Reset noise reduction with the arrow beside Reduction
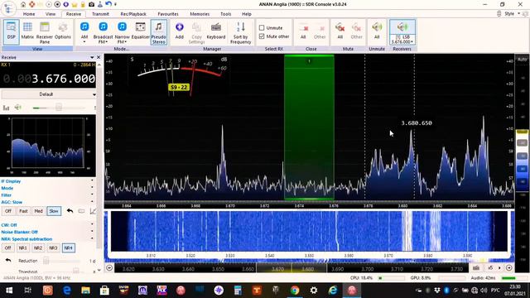The height and width of the screenshot is (298, 530). [x=8, y=260]
